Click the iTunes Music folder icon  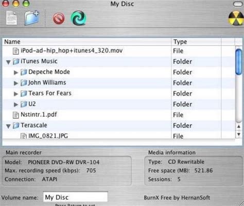16,61
